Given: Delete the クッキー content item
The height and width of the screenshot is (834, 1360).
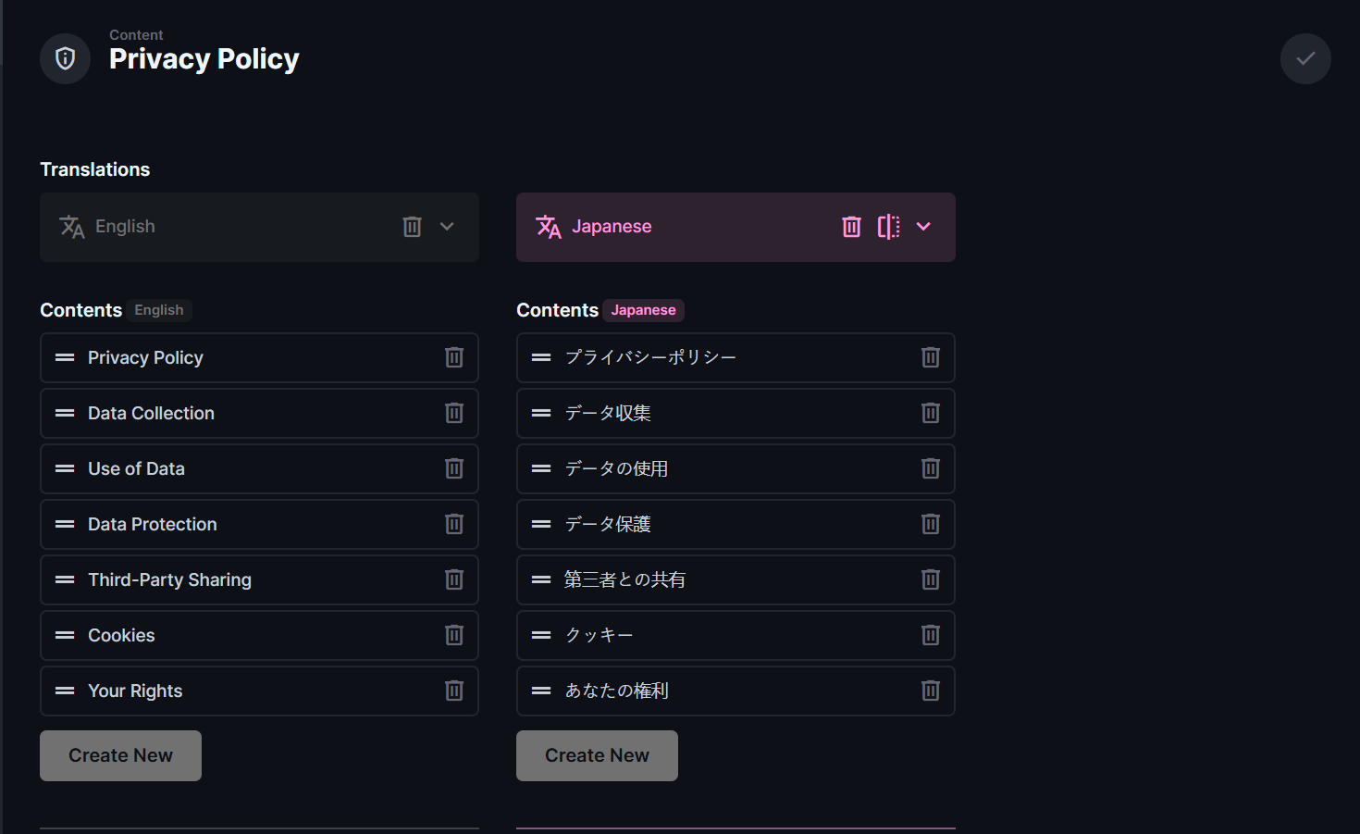Looking at the screenshot, I should (x=930, y=635).
